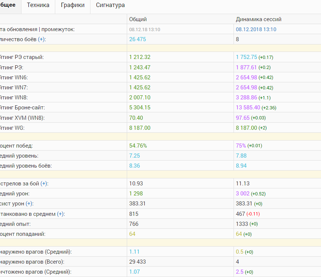Select the overall WN8 rating 2 007.10
The image size is (321, 277).
(x=140, y=98)
